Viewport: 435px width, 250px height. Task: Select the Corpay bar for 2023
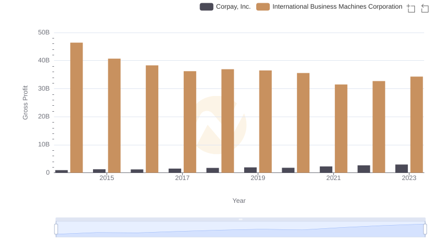pyautogui.click(x=401, y=169)
